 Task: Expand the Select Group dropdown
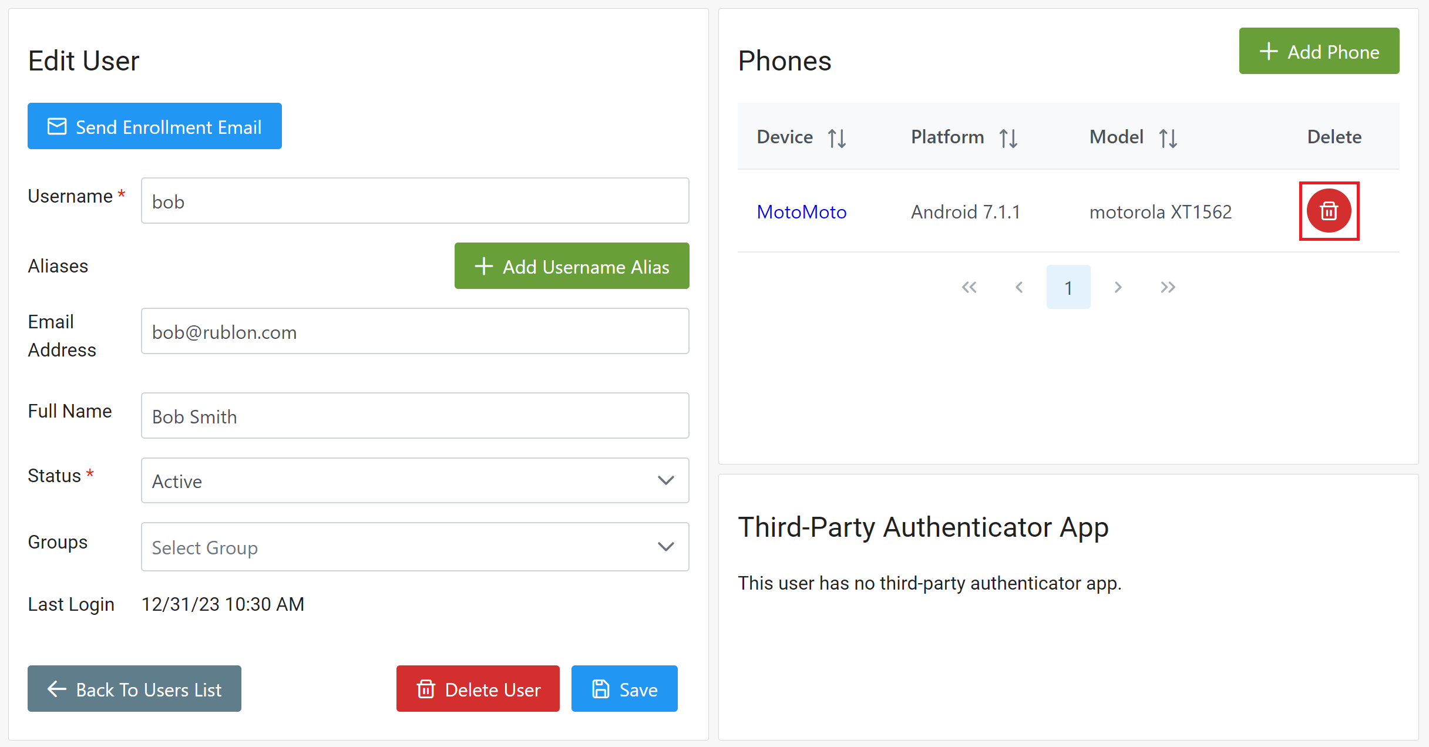click(415, 547)
